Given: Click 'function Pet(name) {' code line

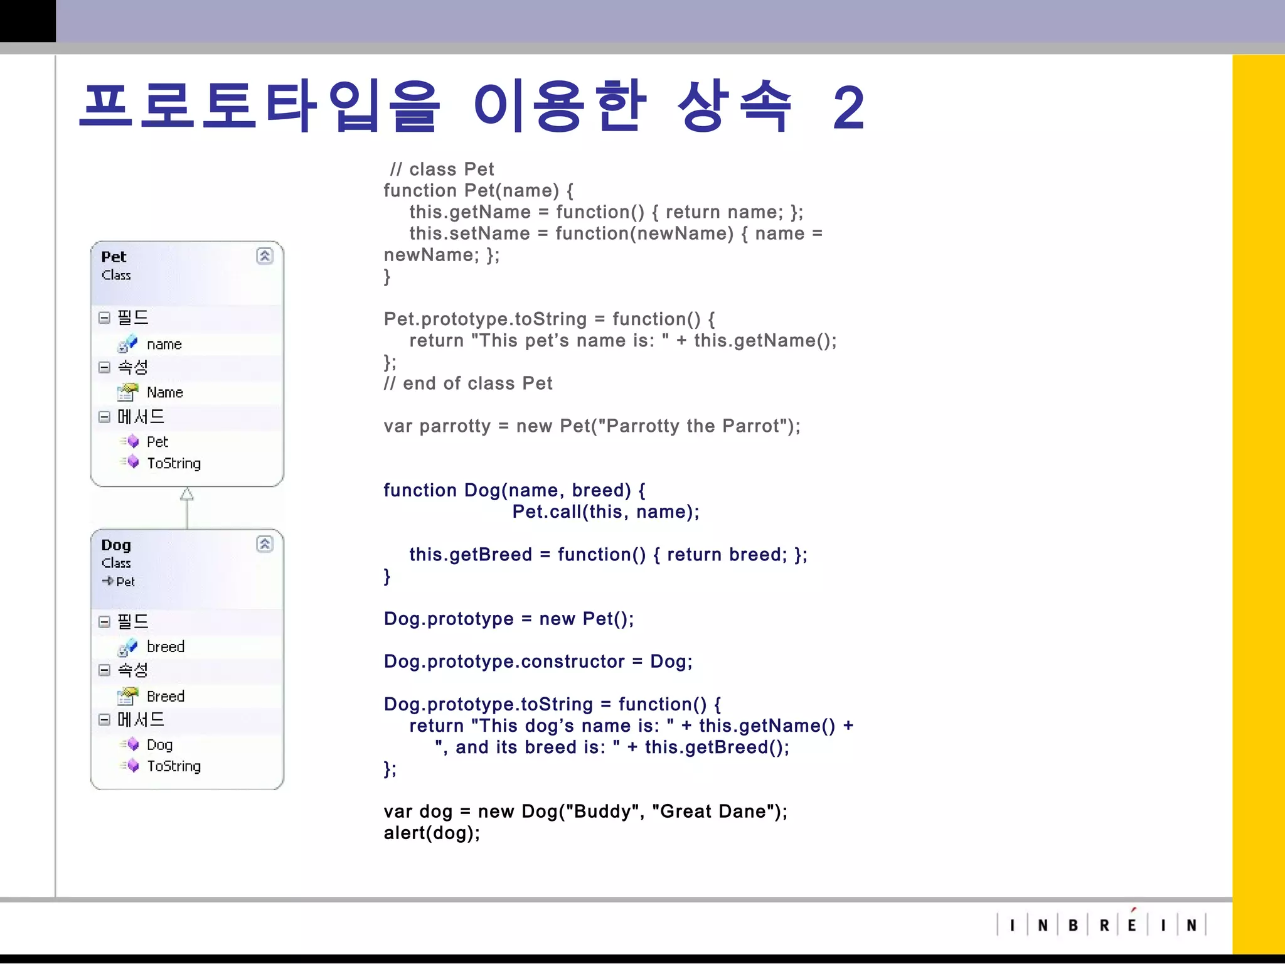Looking at the screenshot, I should point(479,191).
